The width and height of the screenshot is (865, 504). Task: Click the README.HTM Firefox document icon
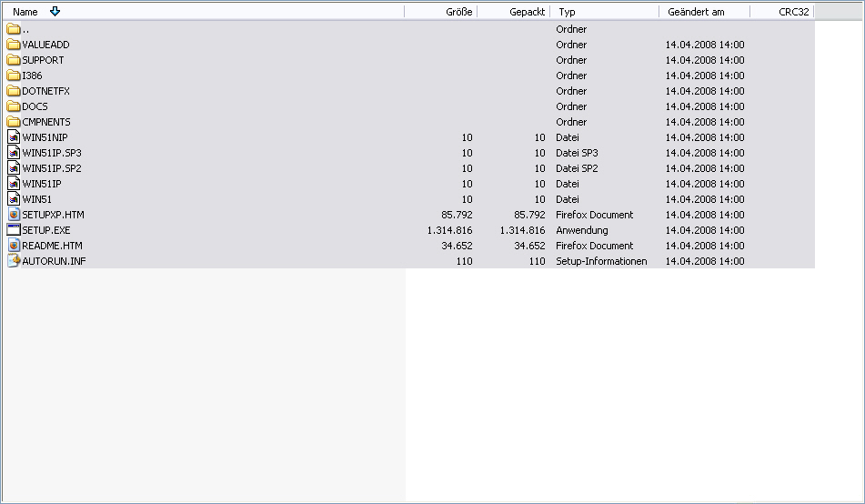[x=14, y=246]
